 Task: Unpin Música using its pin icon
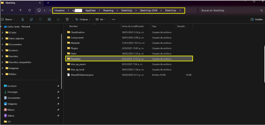pos(58,110)
